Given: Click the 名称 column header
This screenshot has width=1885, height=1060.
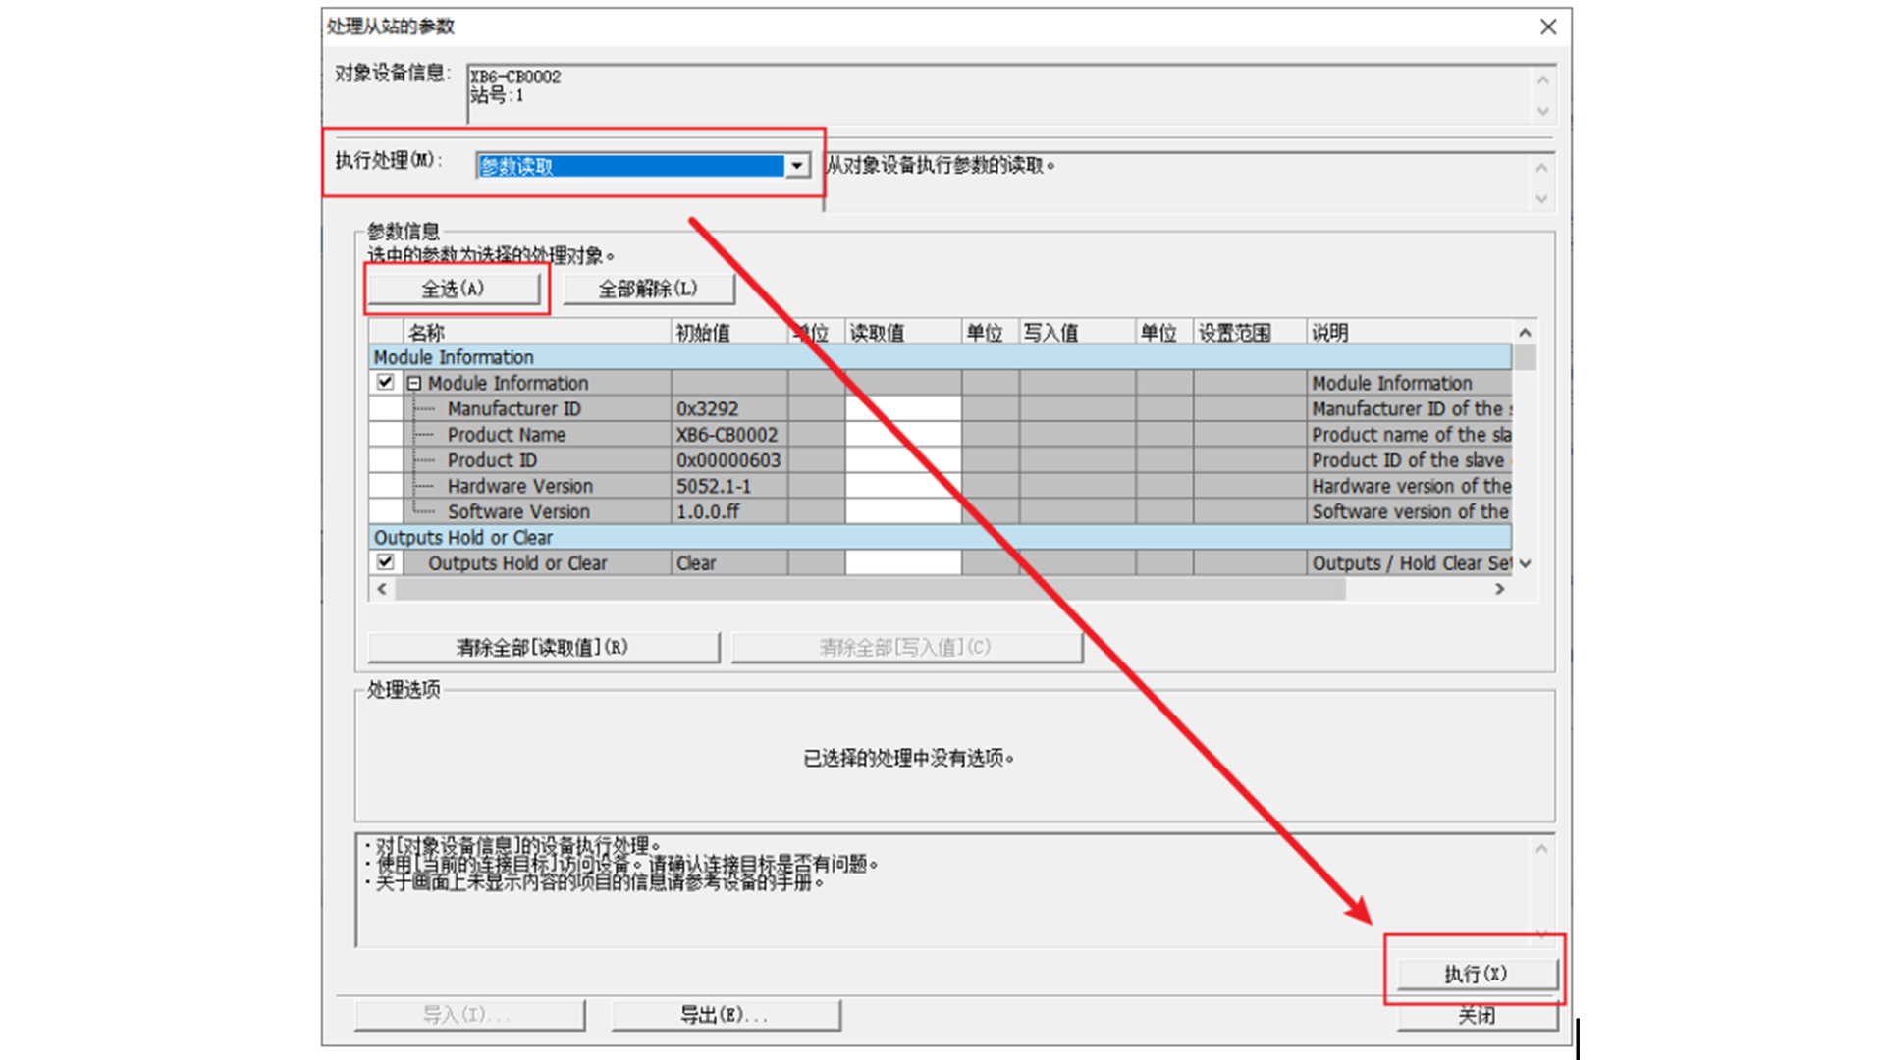Looking at the screenshot, I should pos(537,332).
